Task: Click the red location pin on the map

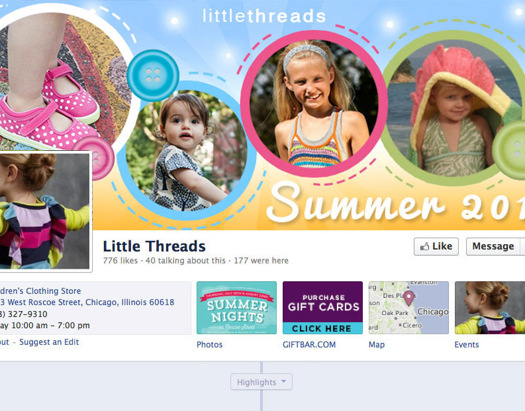Action: tap(409, 298)
